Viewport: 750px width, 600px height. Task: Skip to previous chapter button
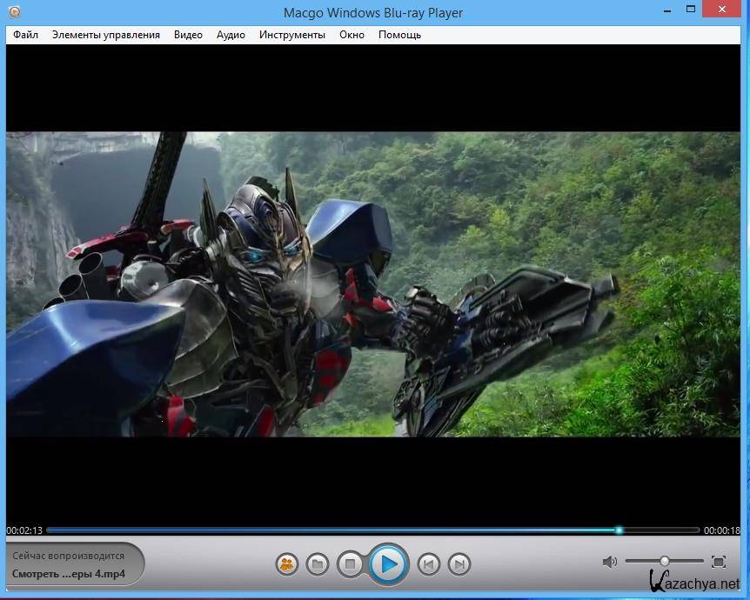[x=428, y=564]
